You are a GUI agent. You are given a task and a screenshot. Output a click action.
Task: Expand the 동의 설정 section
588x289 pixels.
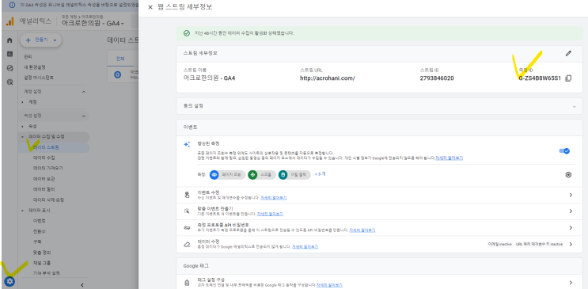[x=574, y=106]
